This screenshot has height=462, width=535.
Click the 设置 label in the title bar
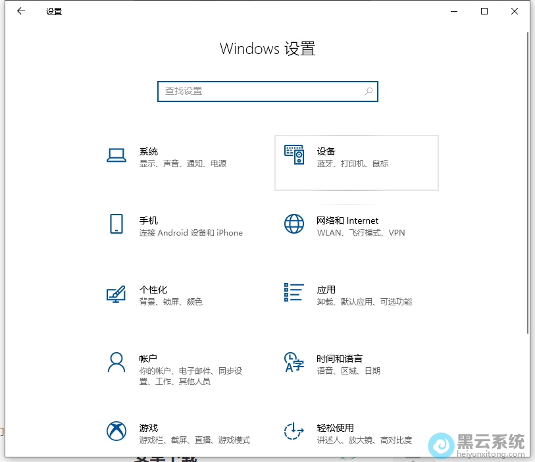53,11
